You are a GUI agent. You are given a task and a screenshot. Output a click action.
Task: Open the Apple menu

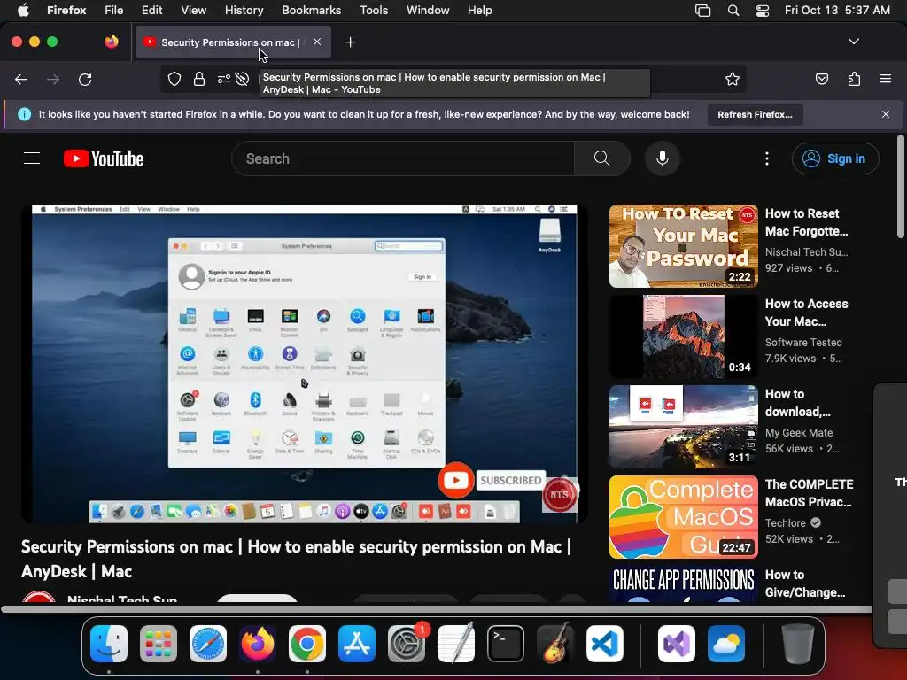pyautogui.click(x=23, y=10)
